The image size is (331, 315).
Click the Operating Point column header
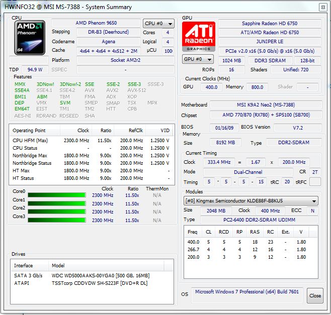pos(35,131)
